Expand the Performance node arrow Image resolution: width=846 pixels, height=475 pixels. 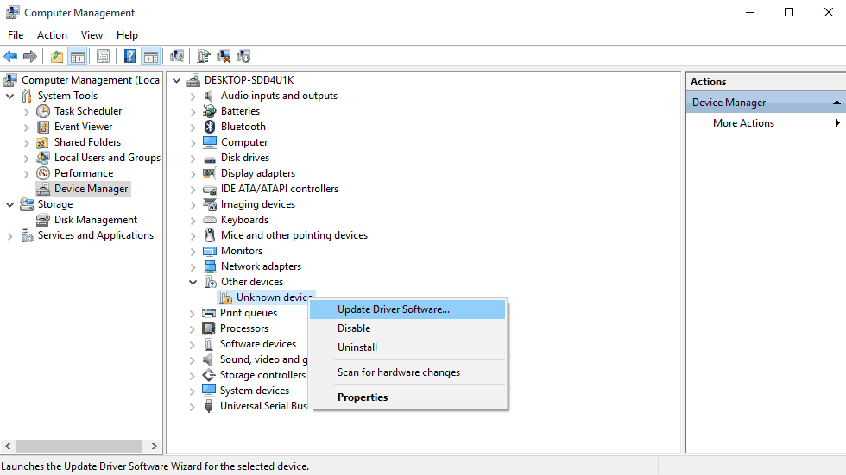pyautogui.click(x=27, y=173)
